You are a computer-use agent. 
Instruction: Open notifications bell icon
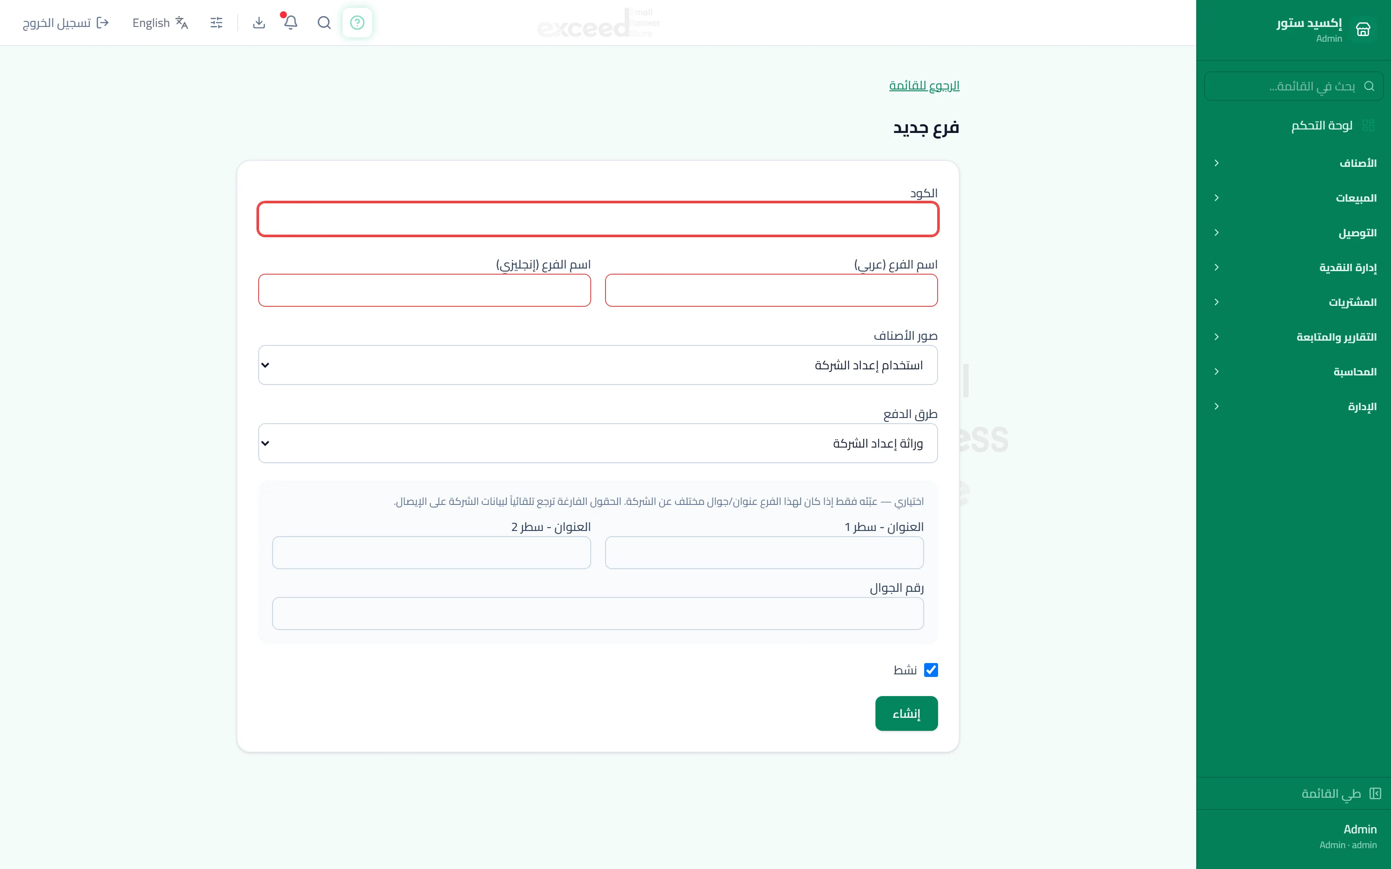(x=291, y=23)
